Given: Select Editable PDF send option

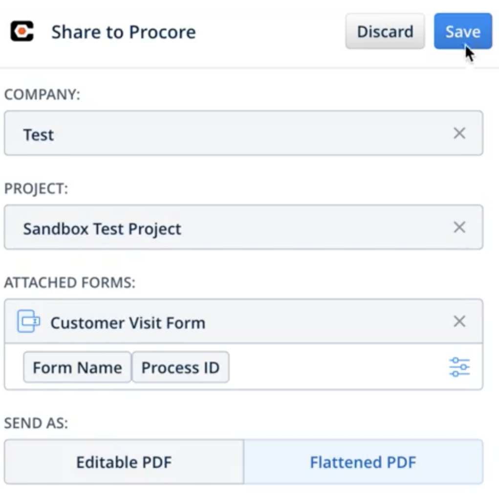Looking at the screenshot, I should [124, 462].
